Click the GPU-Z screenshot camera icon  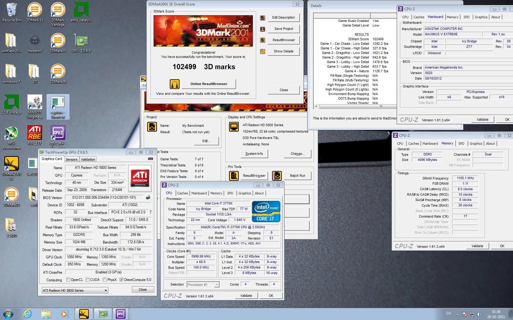coord(151,159)
